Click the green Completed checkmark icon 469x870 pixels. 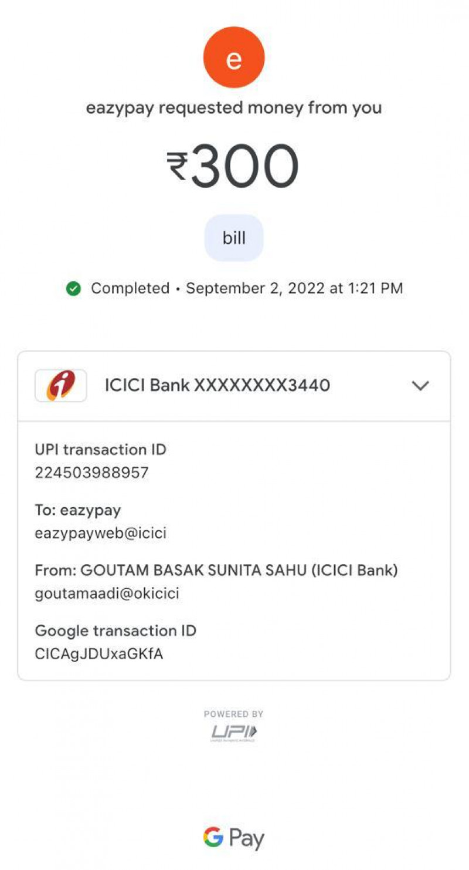tap(73, 289)
